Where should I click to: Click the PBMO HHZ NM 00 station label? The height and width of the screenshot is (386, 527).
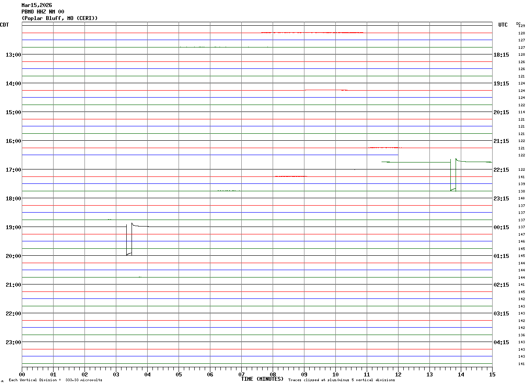(x=43, y=12)
